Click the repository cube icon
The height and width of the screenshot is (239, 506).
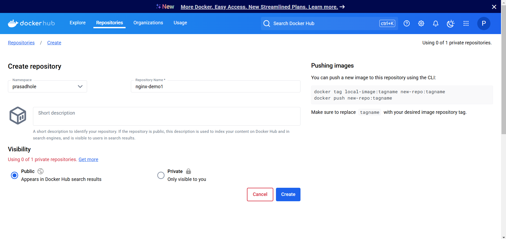pyautogui.click(x=18, y=115)
